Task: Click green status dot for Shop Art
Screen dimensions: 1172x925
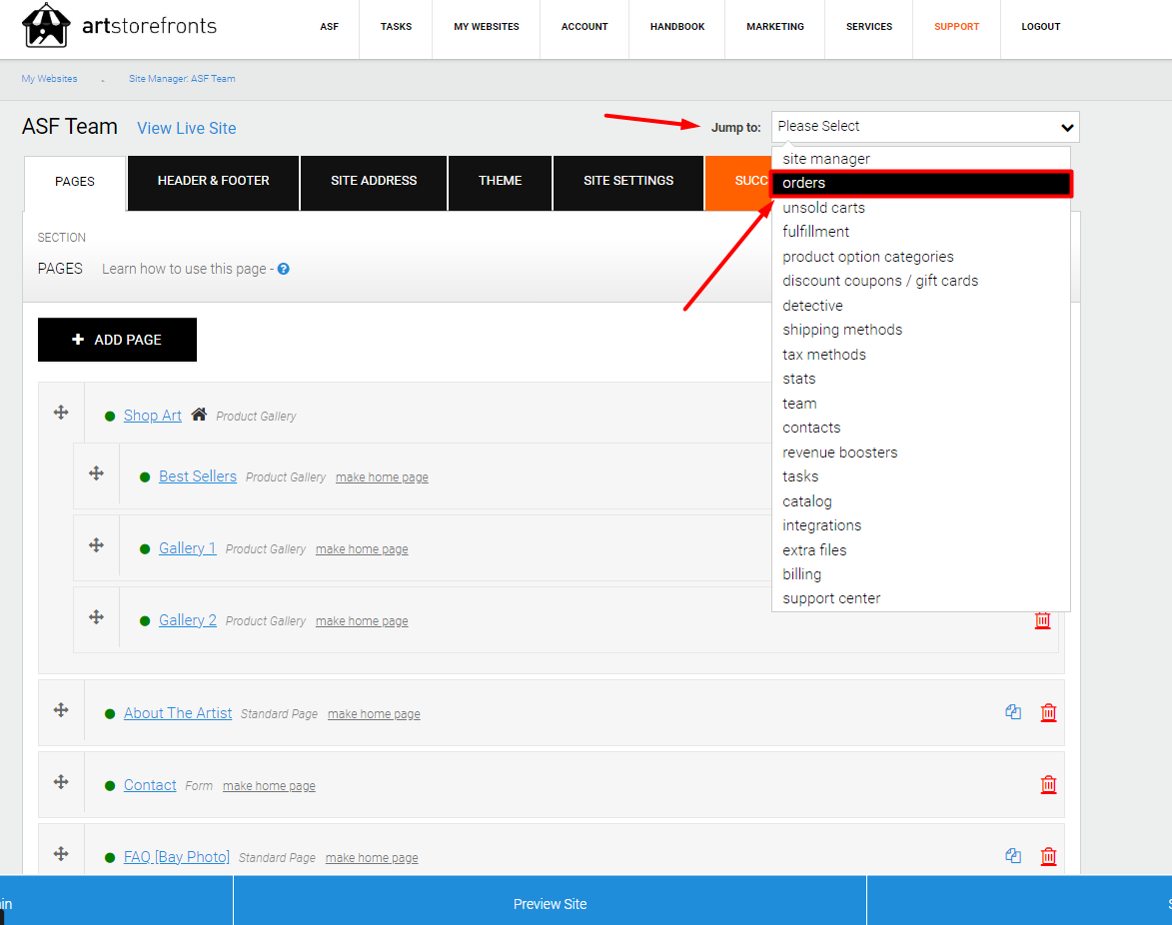Action: (110, 417)
